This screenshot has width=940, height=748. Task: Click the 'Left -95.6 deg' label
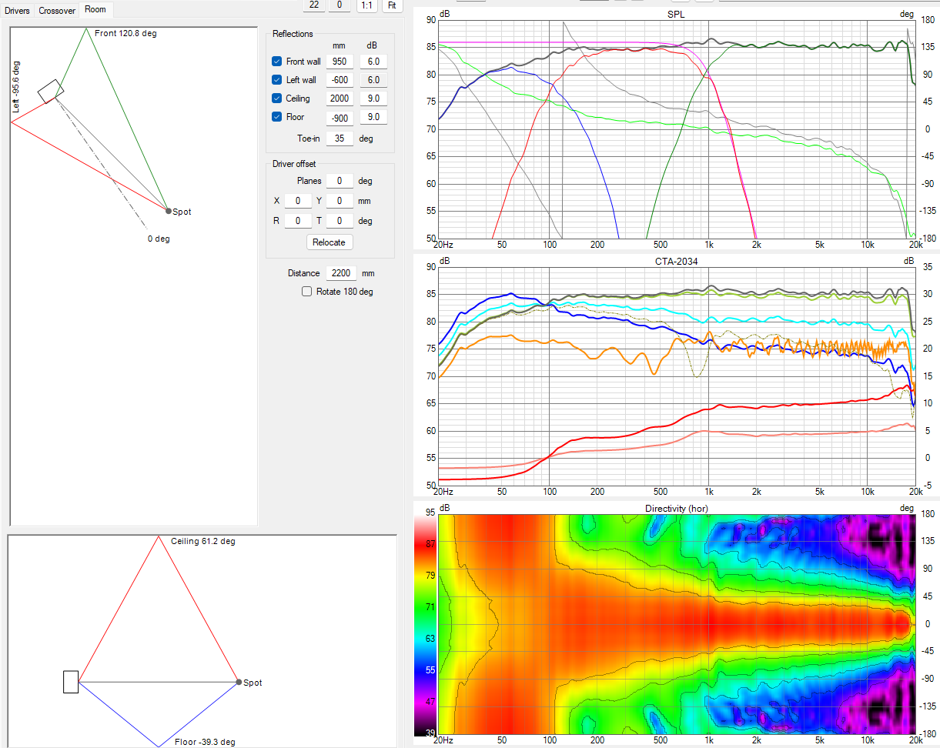tap(15, 87)
